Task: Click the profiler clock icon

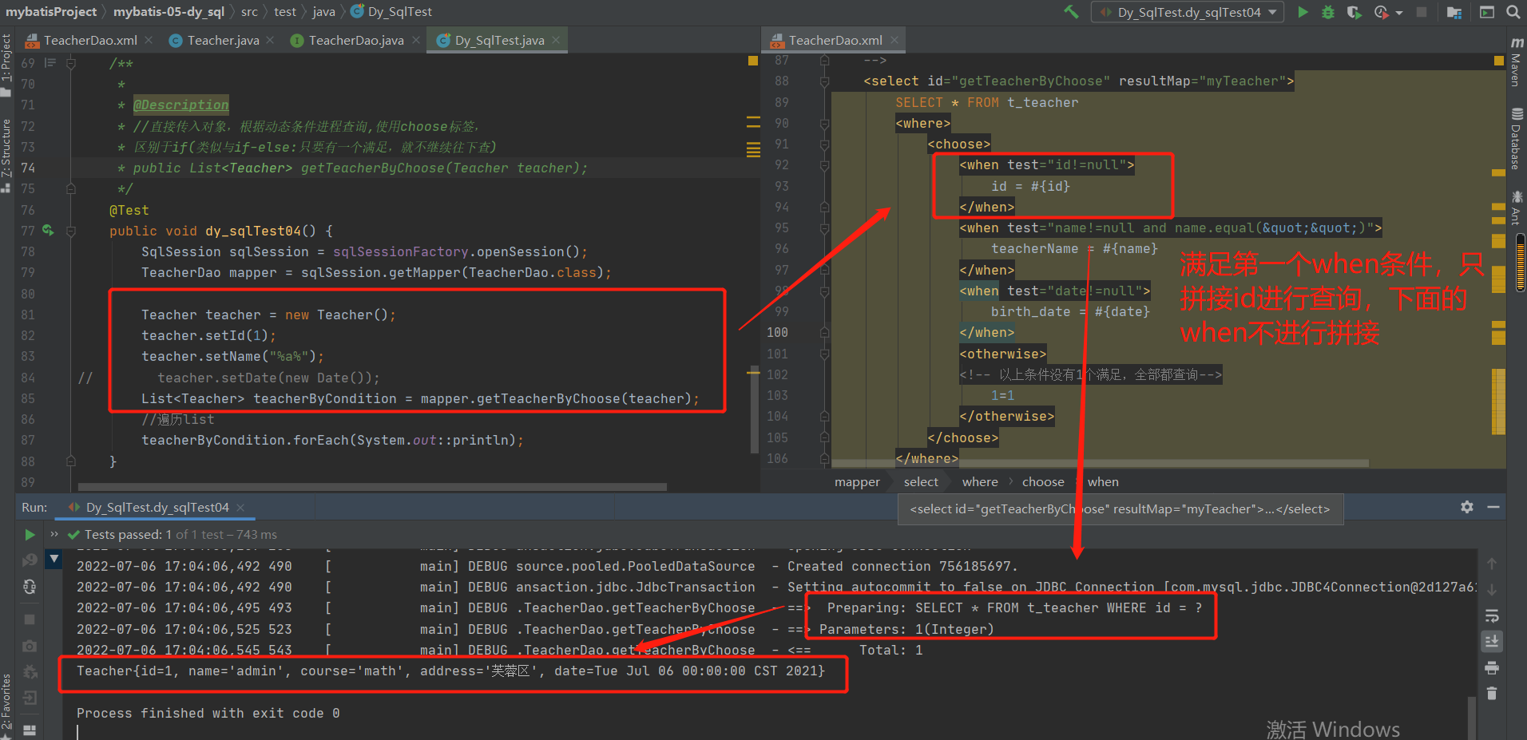Action: 1382,12
